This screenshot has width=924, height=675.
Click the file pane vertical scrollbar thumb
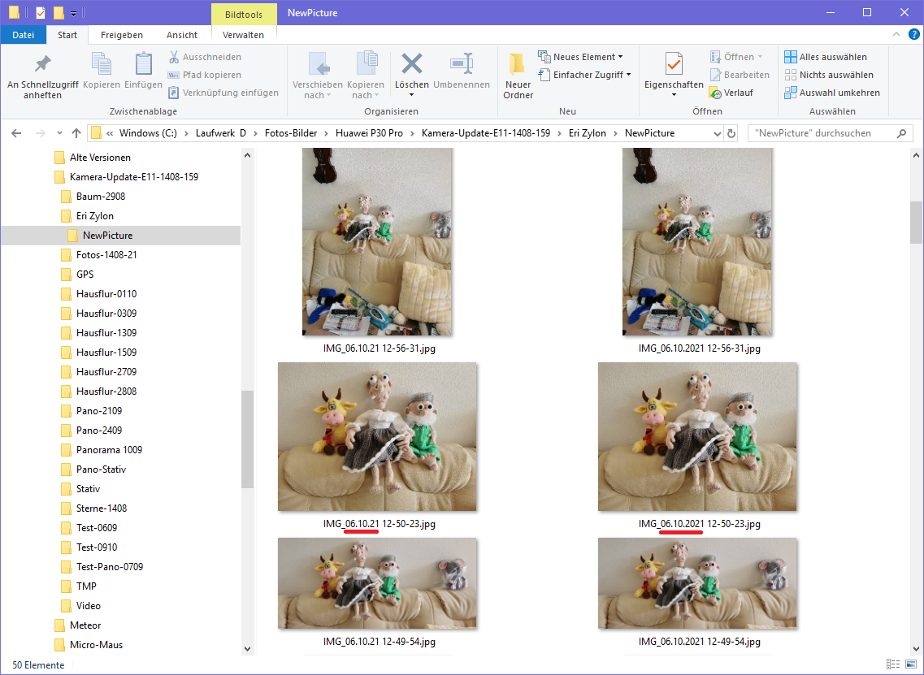click(916, 222)
